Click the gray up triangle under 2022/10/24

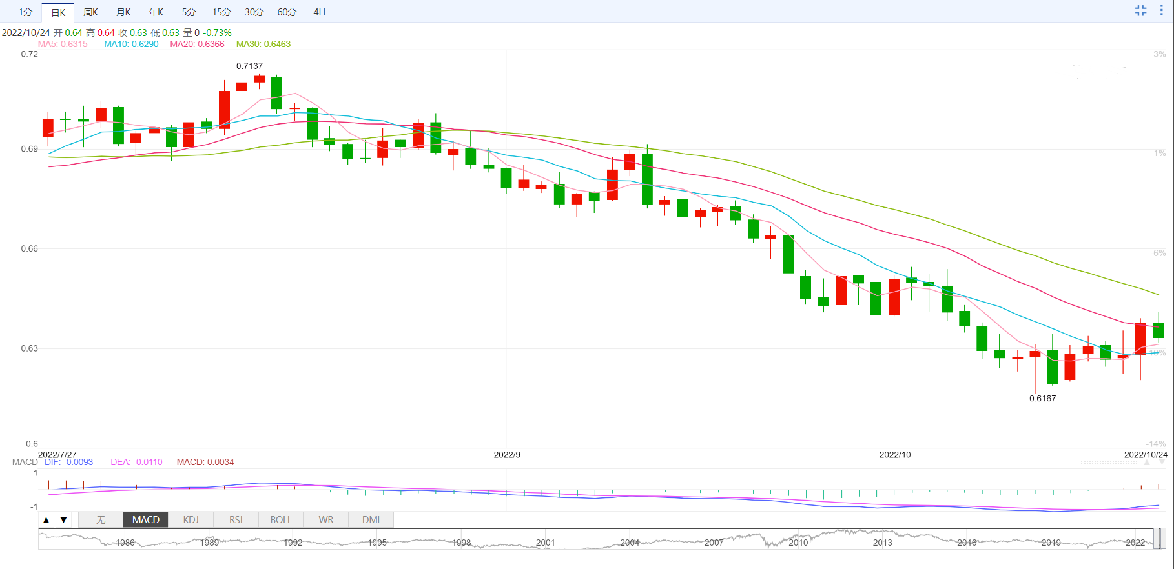[1147, 463]
